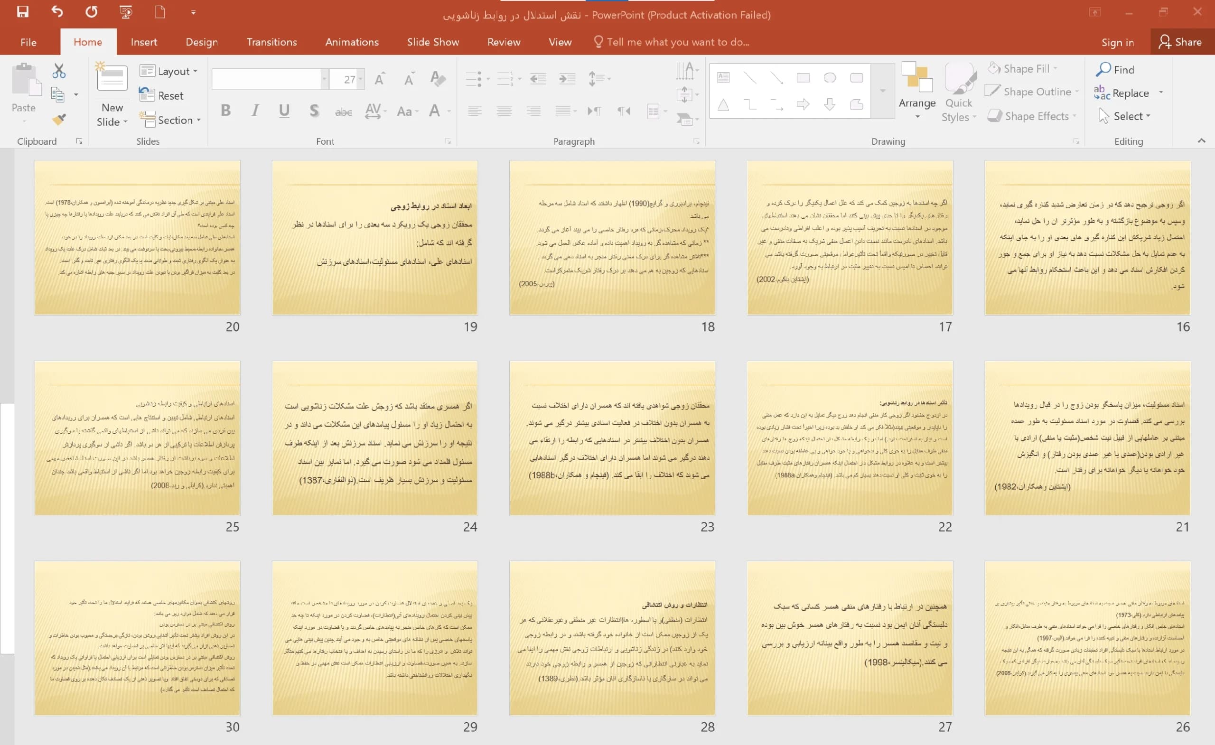Click the Find magnifier button
This screenshot has height=745, width=1215.
coord(1115,70)
